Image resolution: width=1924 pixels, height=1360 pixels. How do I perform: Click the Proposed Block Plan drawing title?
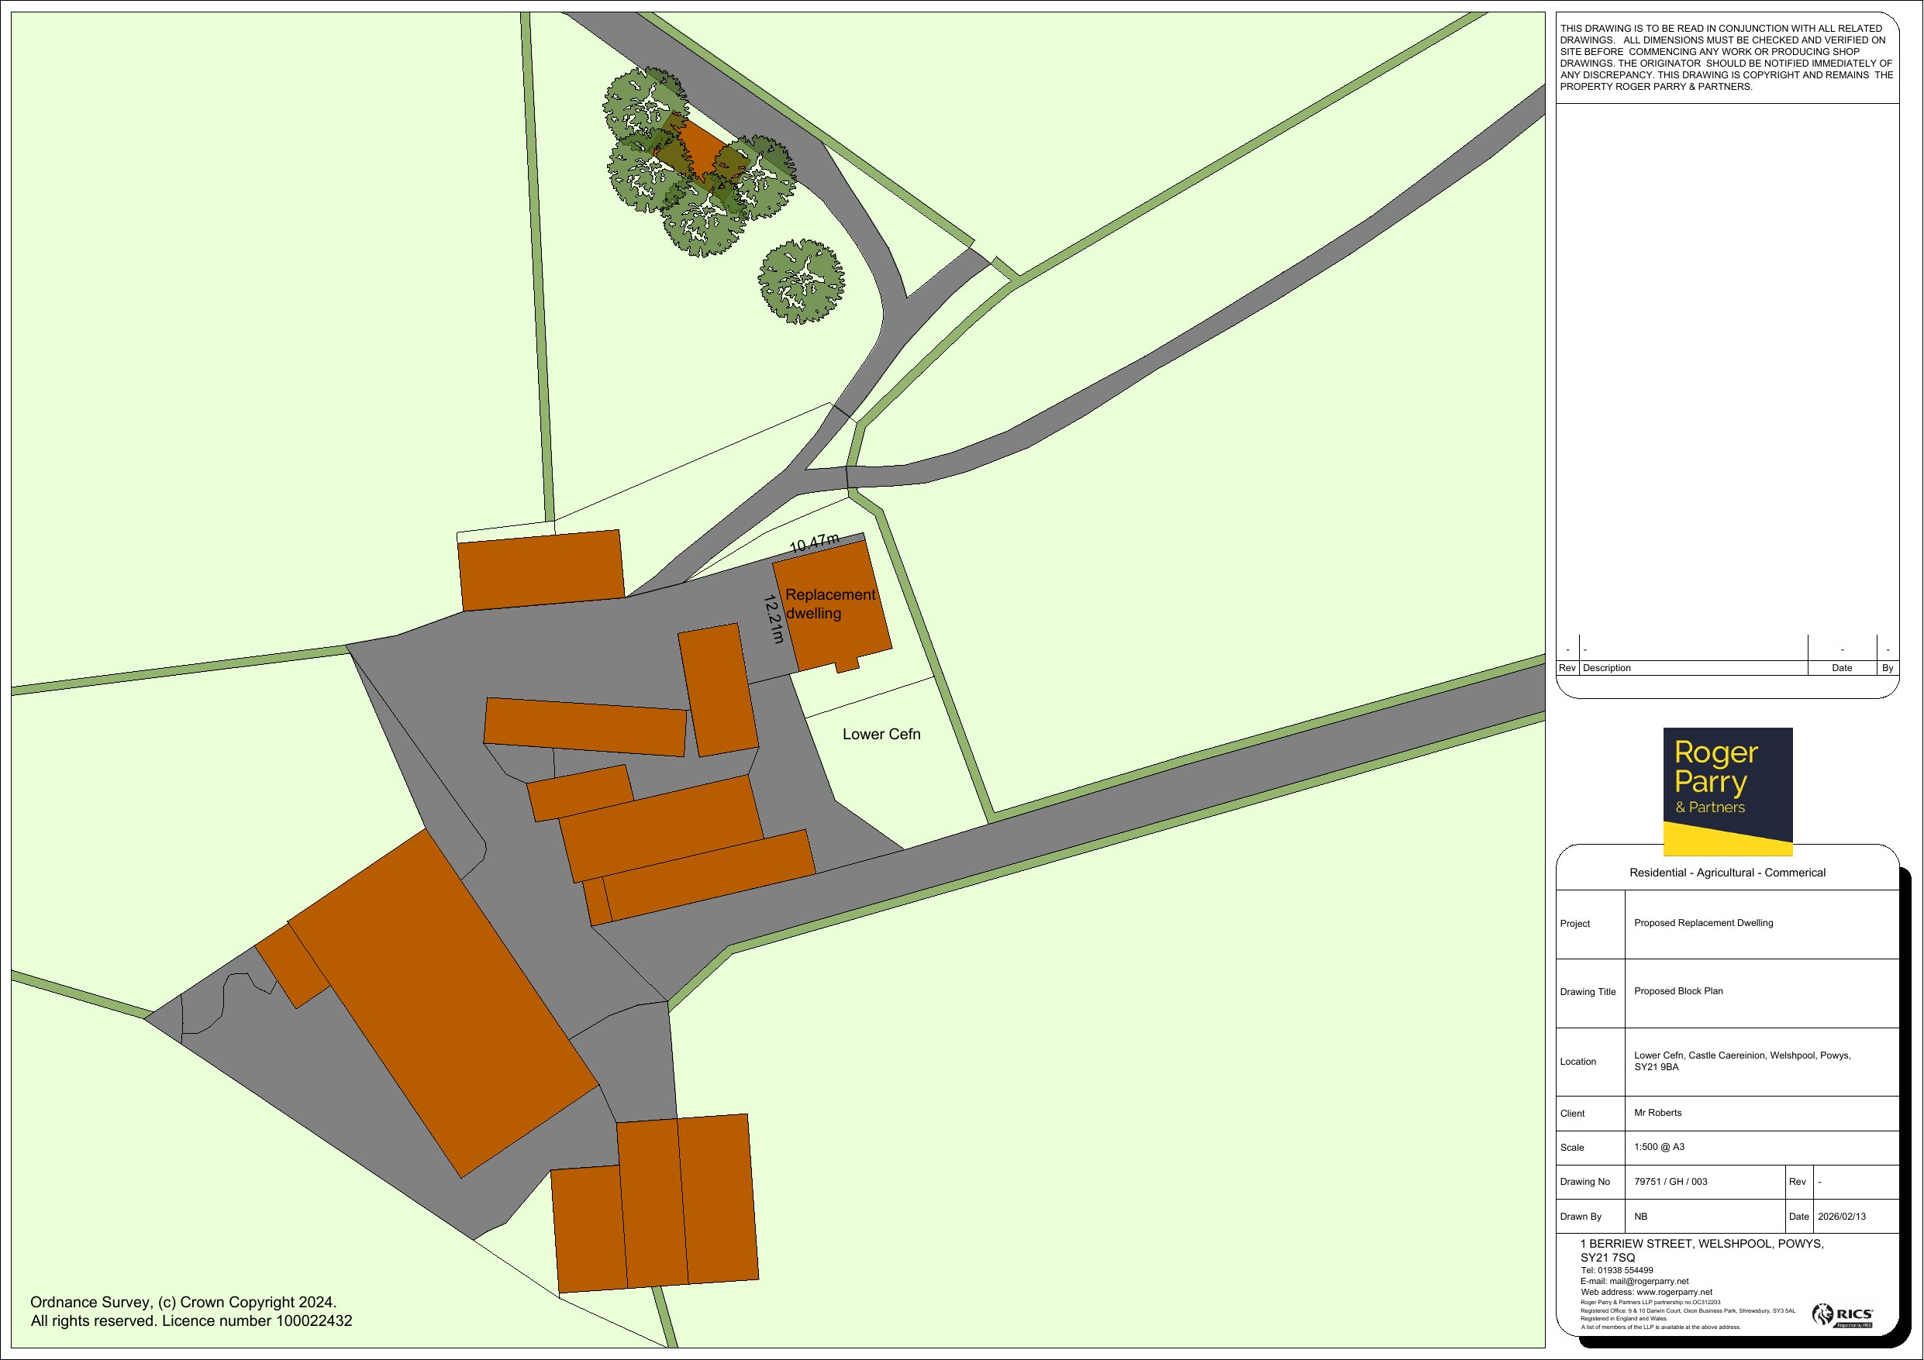tap(1677, 990)
